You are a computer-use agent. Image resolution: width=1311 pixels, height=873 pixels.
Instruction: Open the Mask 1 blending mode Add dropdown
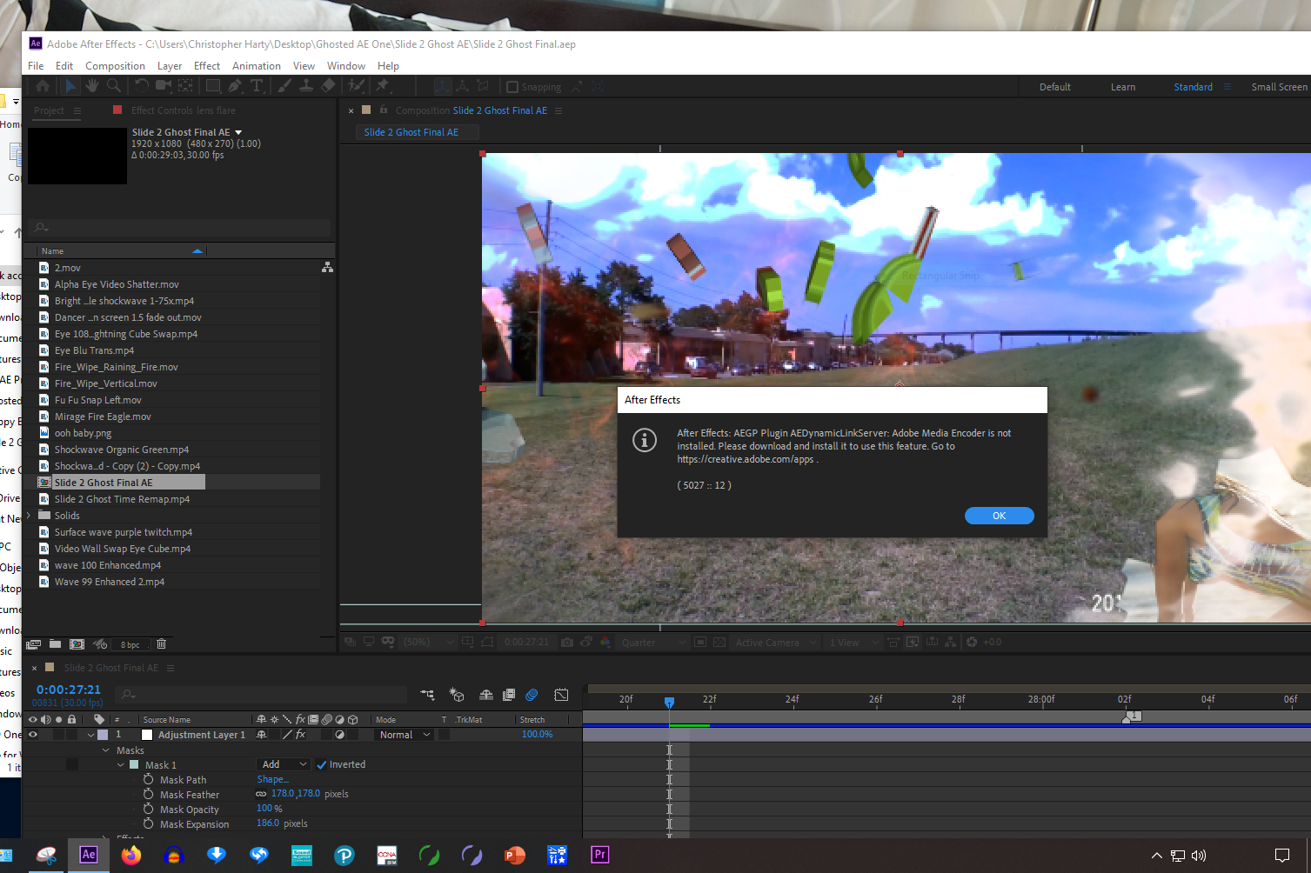[284, 764]
